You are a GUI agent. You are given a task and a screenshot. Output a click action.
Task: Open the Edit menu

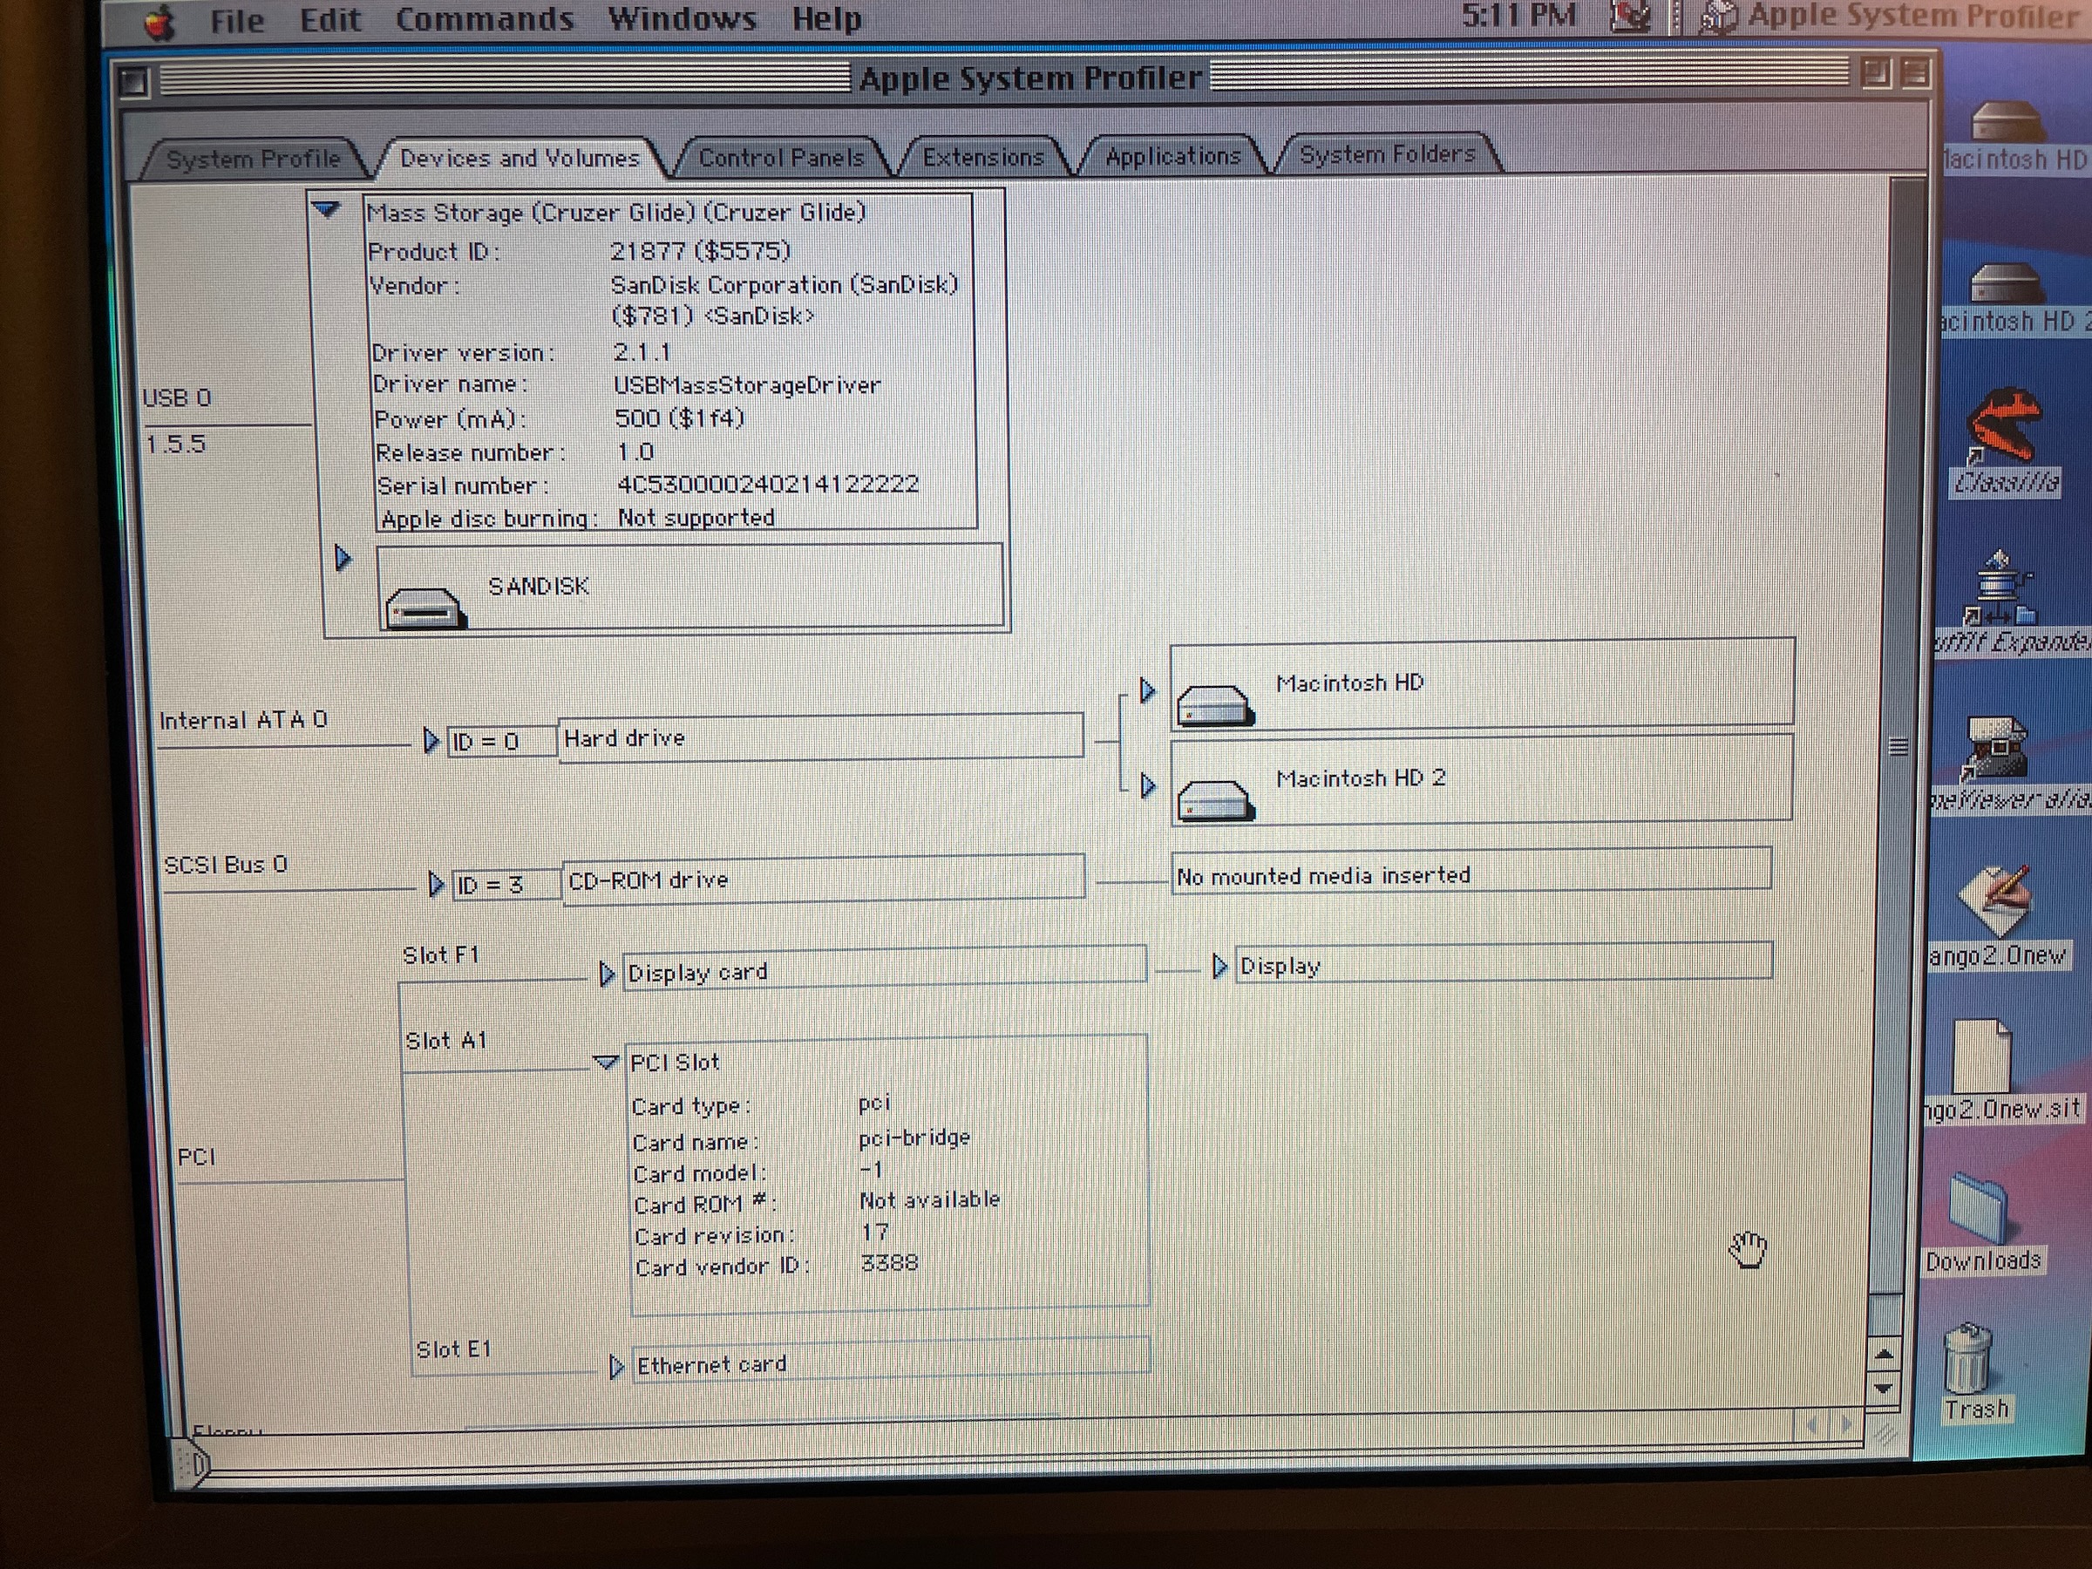point(330,20)
